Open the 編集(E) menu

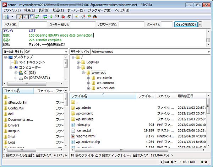coord(29,10)
